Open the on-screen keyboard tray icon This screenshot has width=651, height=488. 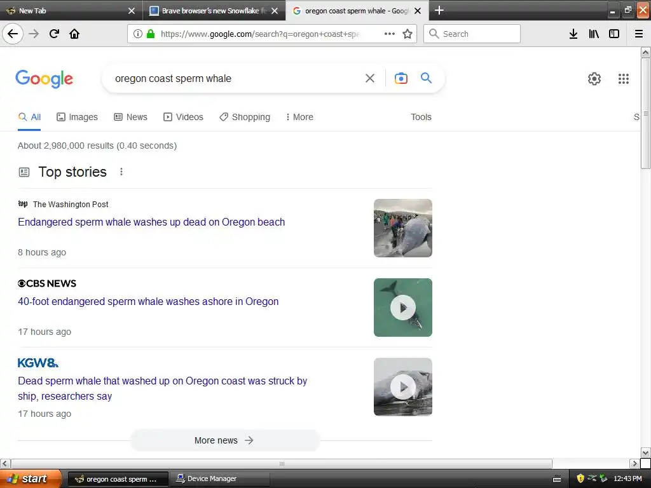pos(557,479)
